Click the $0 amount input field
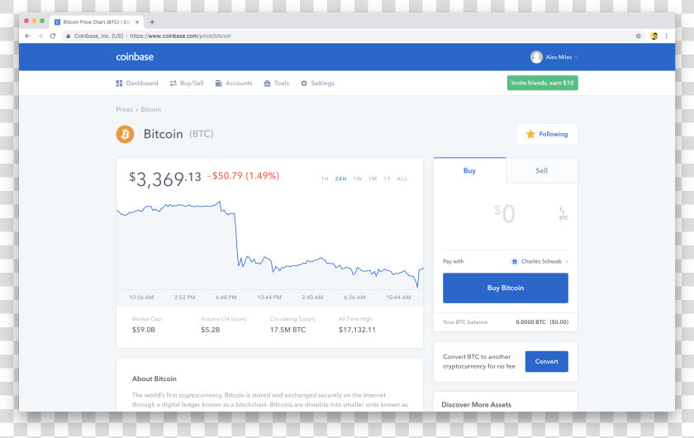Screen dimensions: 694x438 point(505,213)
